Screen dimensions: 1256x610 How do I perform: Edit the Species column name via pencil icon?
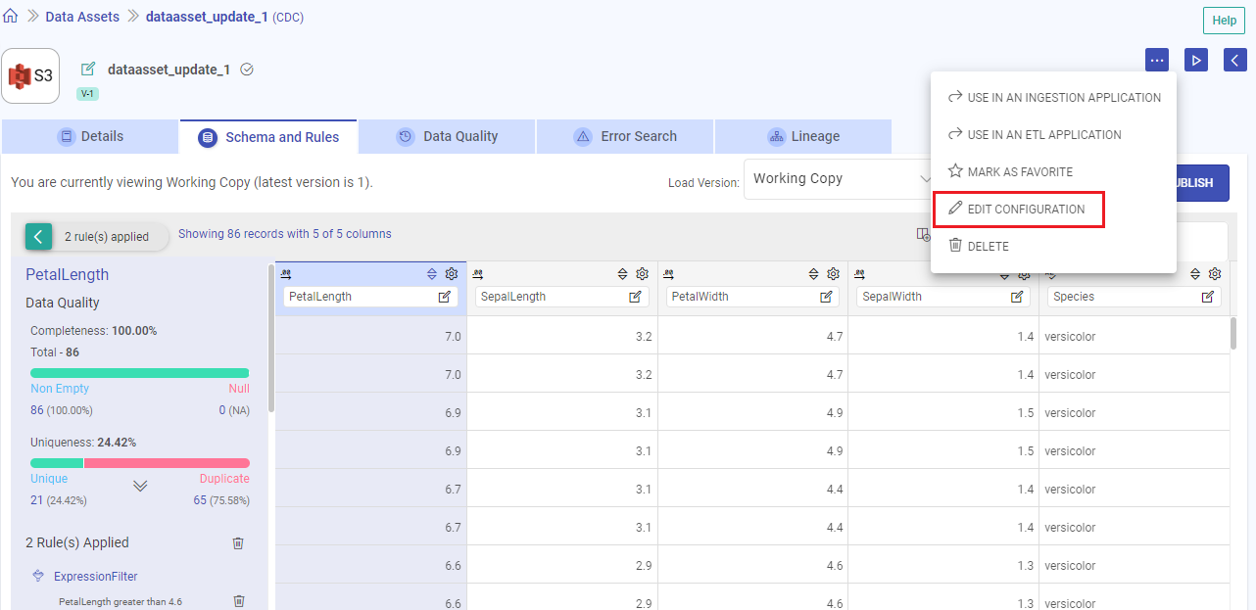click(x=1208, y=296)
